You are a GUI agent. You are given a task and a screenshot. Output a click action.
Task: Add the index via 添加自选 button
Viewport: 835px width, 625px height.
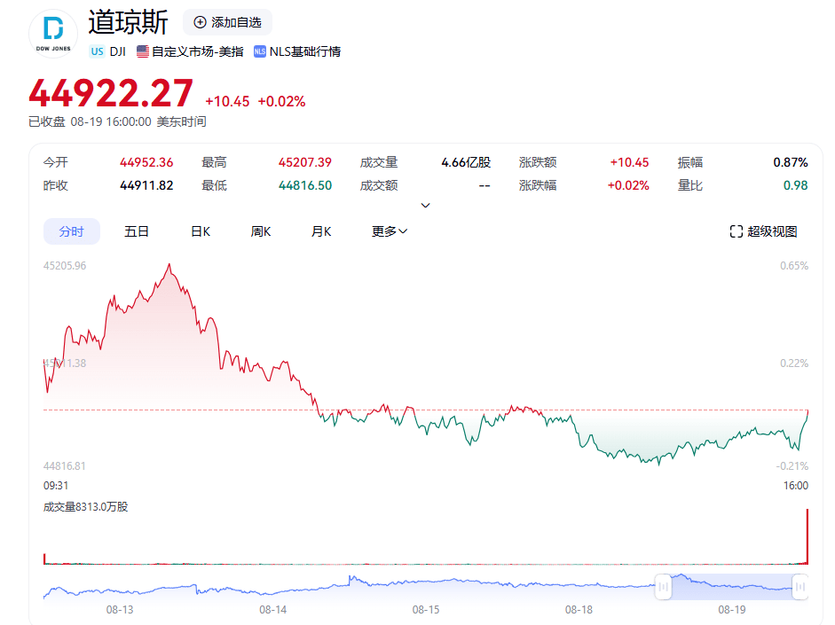227,22
